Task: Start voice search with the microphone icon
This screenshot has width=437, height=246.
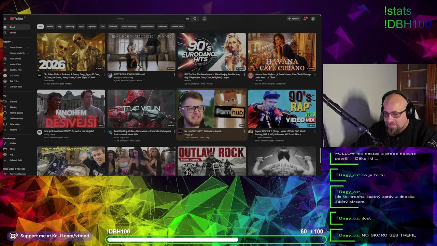Action: pos(205,19)
